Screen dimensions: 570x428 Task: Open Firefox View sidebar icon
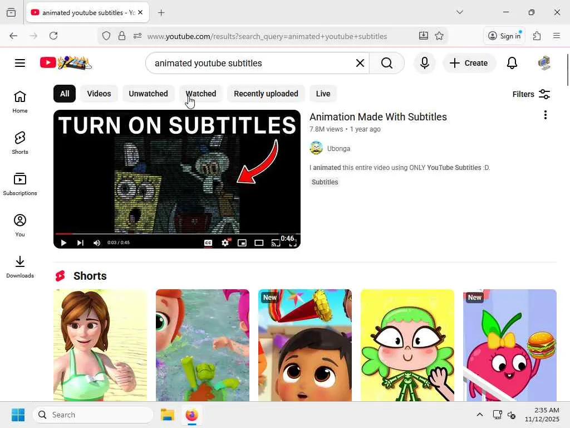(x=11, y=12)
